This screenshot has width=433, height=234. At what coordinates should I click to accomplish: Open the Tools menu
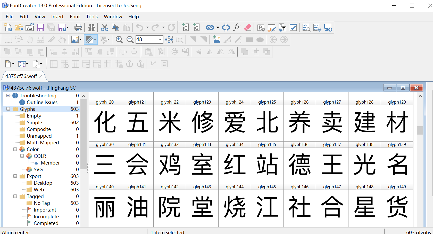click(x=92, y=17)
